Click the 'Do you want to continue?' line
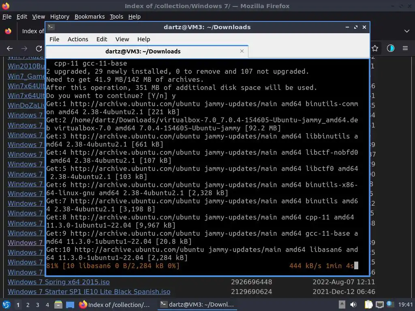The width and height of the screenshot is (415, 311). point(111,96)
